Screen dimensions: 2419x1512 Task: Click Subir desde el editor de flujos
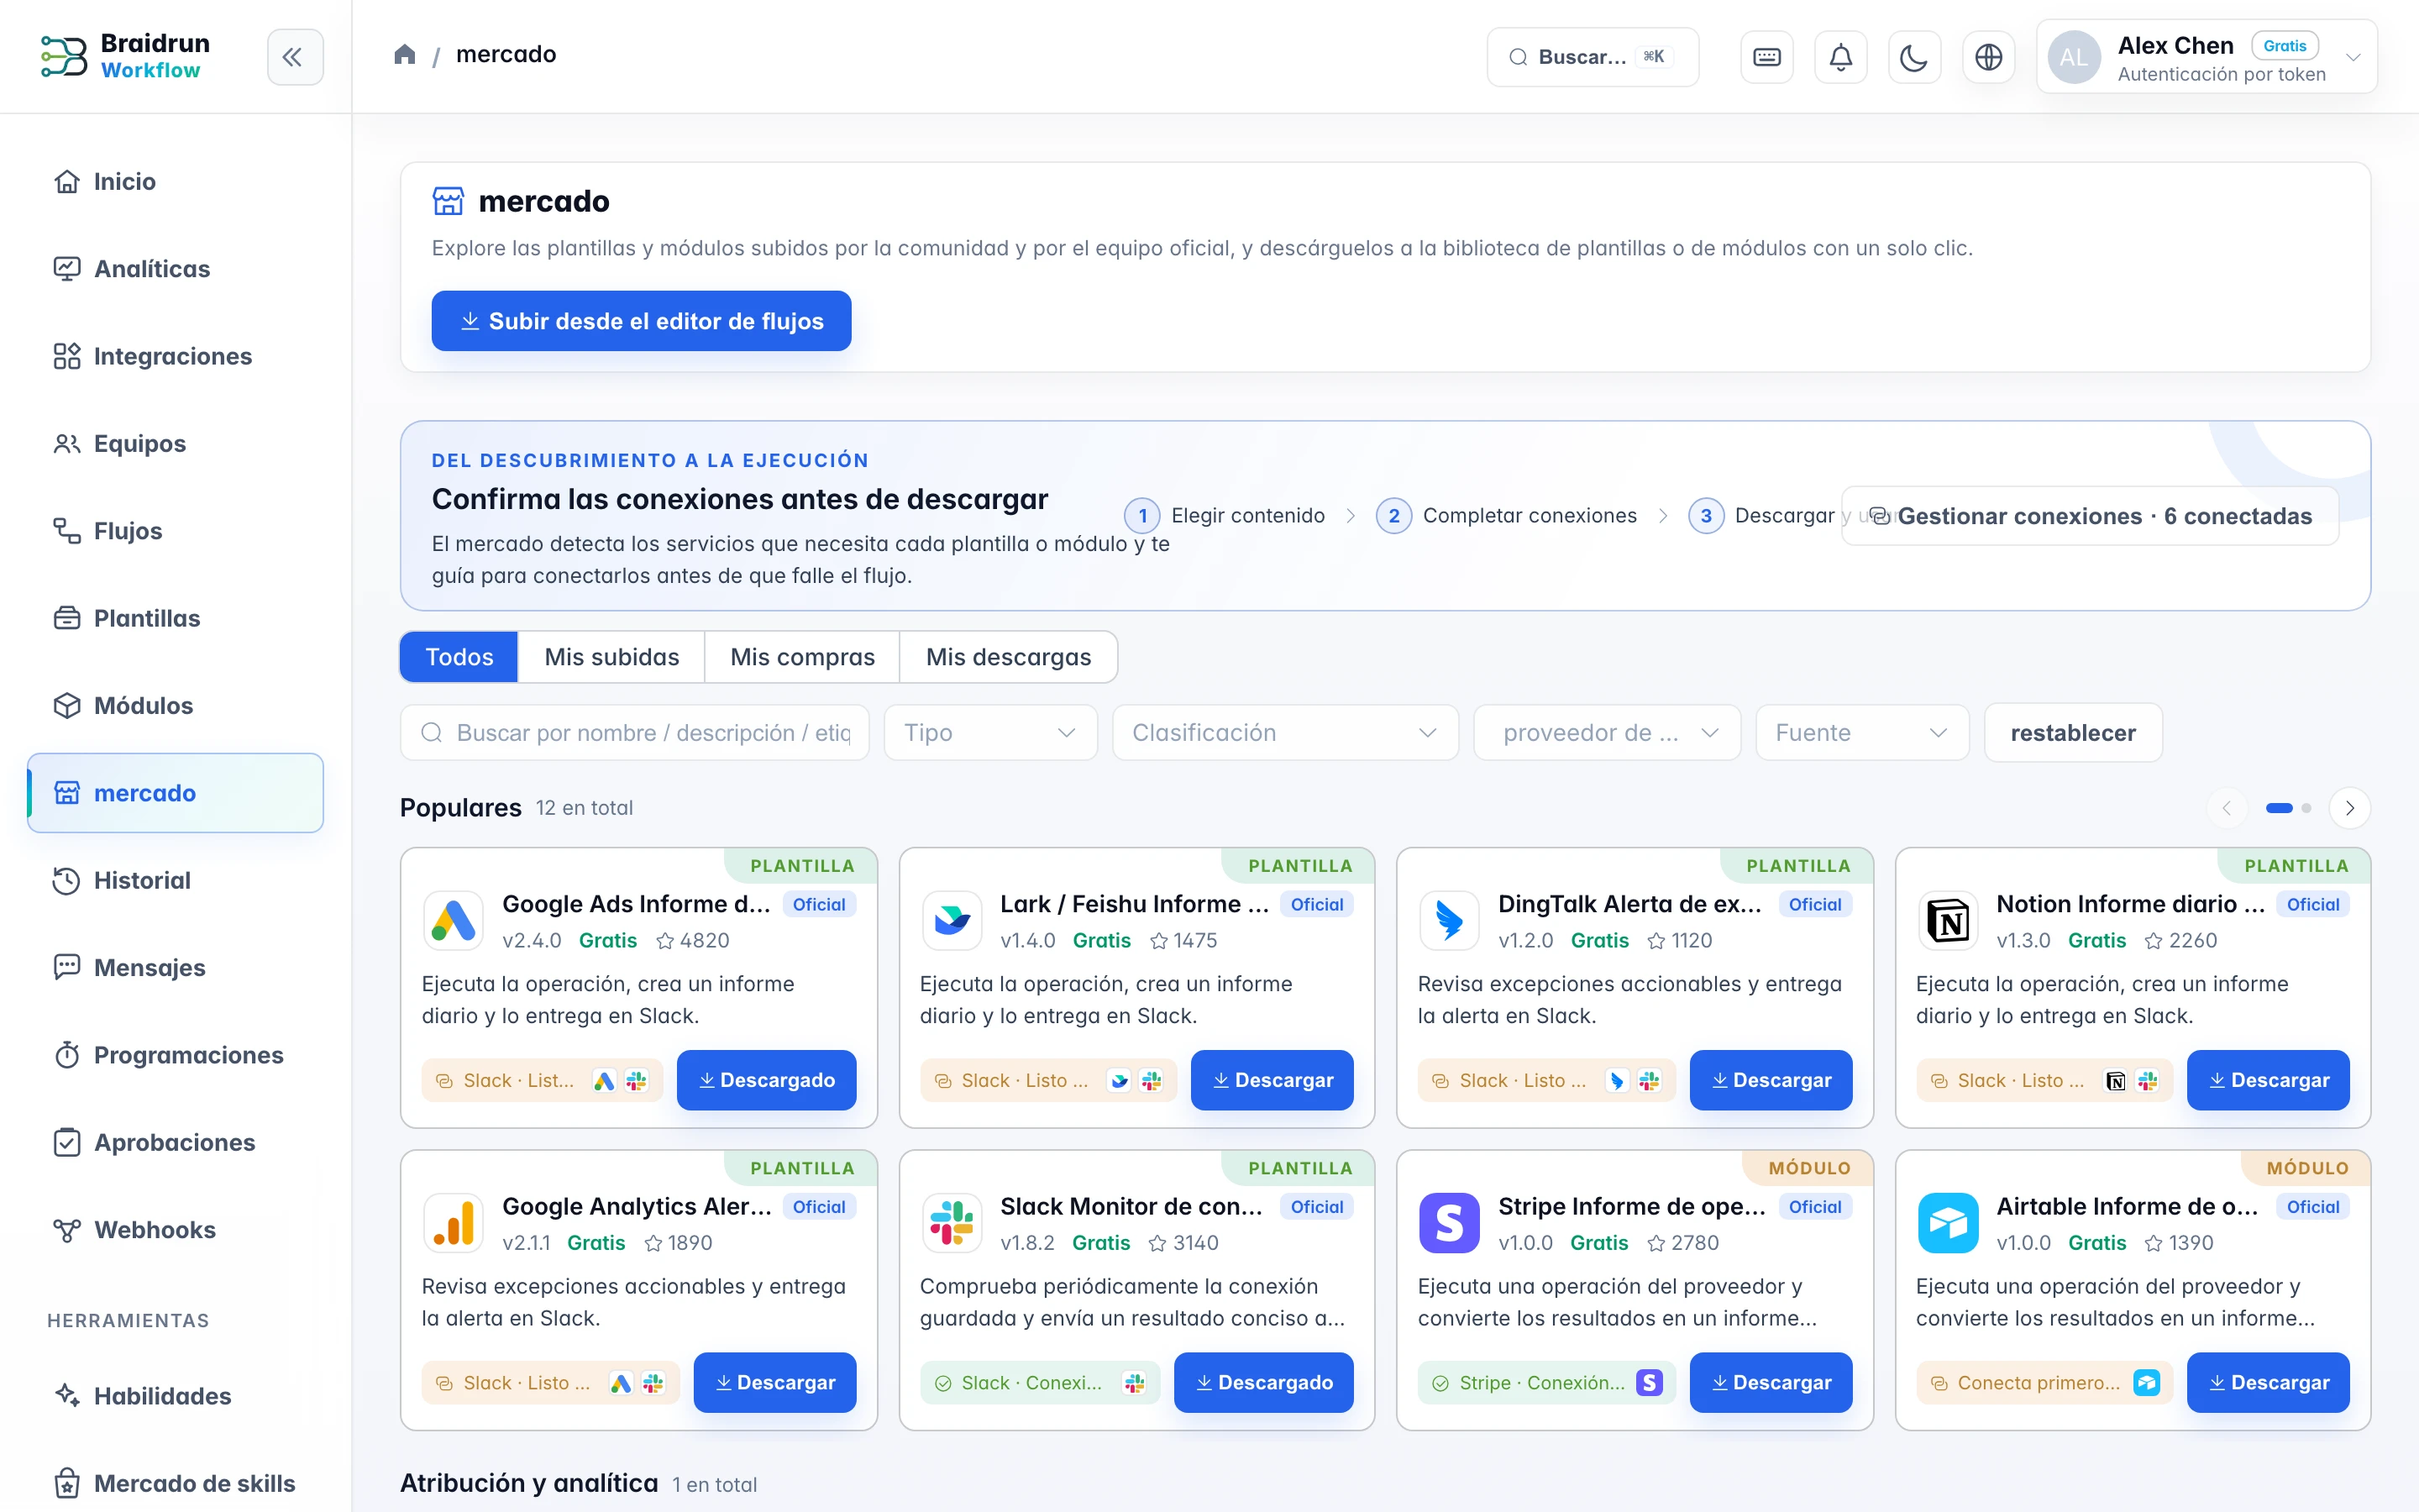(x=641, y=321)
